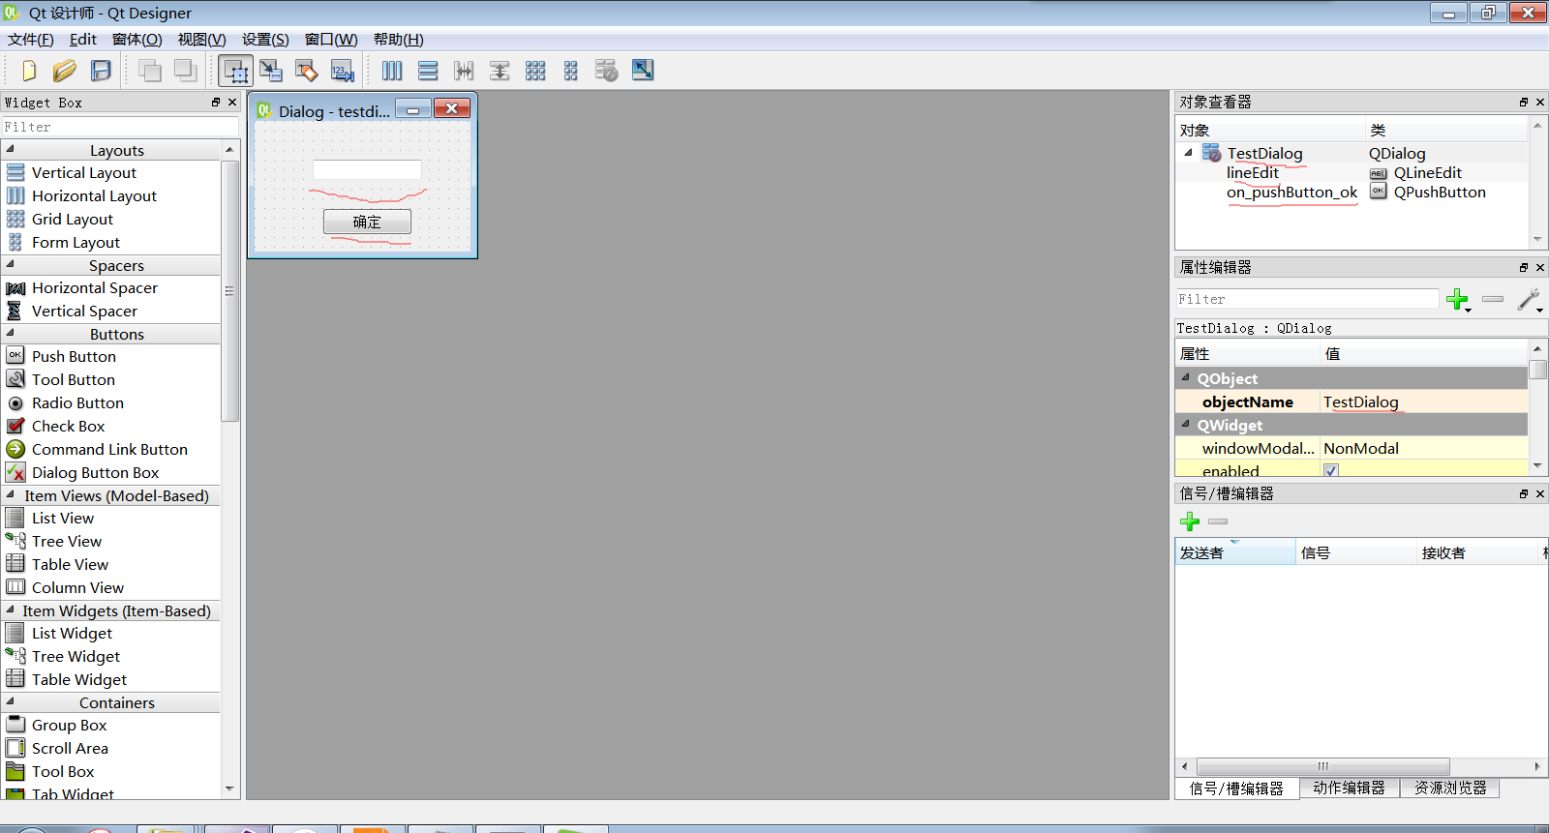Click the Open form folder icon

pyautogui.click(x=65, y=71)
